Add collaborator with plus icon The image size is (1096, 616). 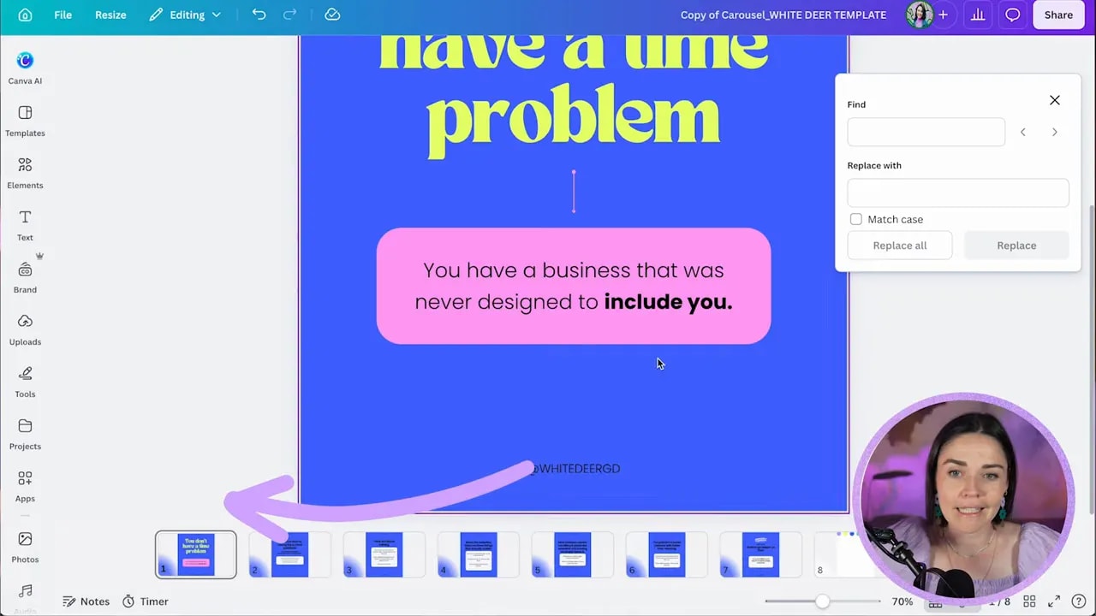point(943,15)
